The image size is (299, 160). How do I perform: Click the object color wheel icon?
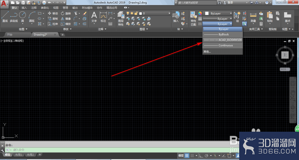tap(200, 13)
